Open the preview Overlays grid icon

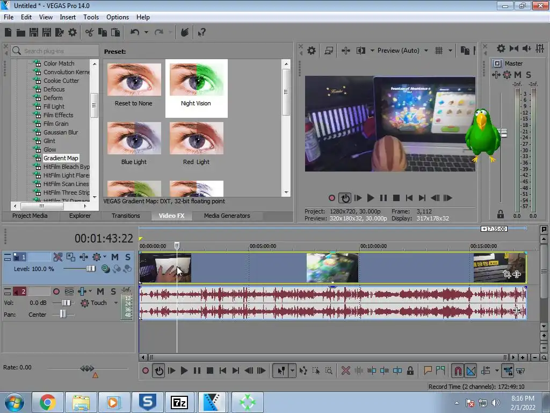(439, 51)
